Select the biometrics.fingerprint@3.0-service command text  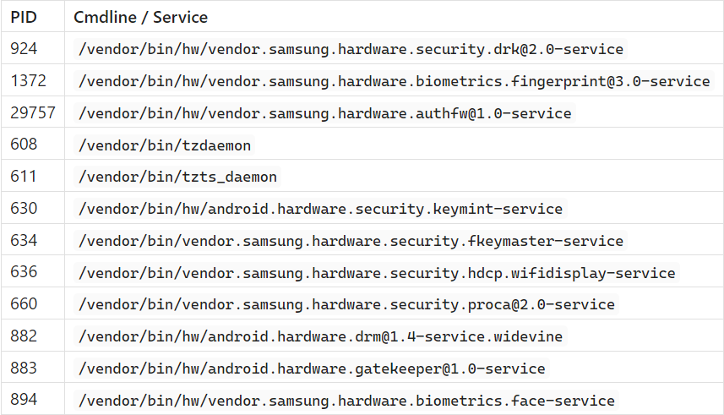[394, 81]
